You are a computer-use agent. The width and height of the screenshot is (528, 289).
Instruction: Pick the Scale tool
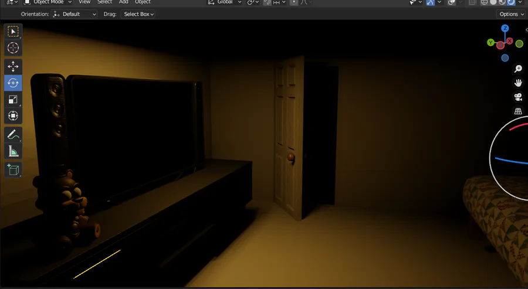13,100
